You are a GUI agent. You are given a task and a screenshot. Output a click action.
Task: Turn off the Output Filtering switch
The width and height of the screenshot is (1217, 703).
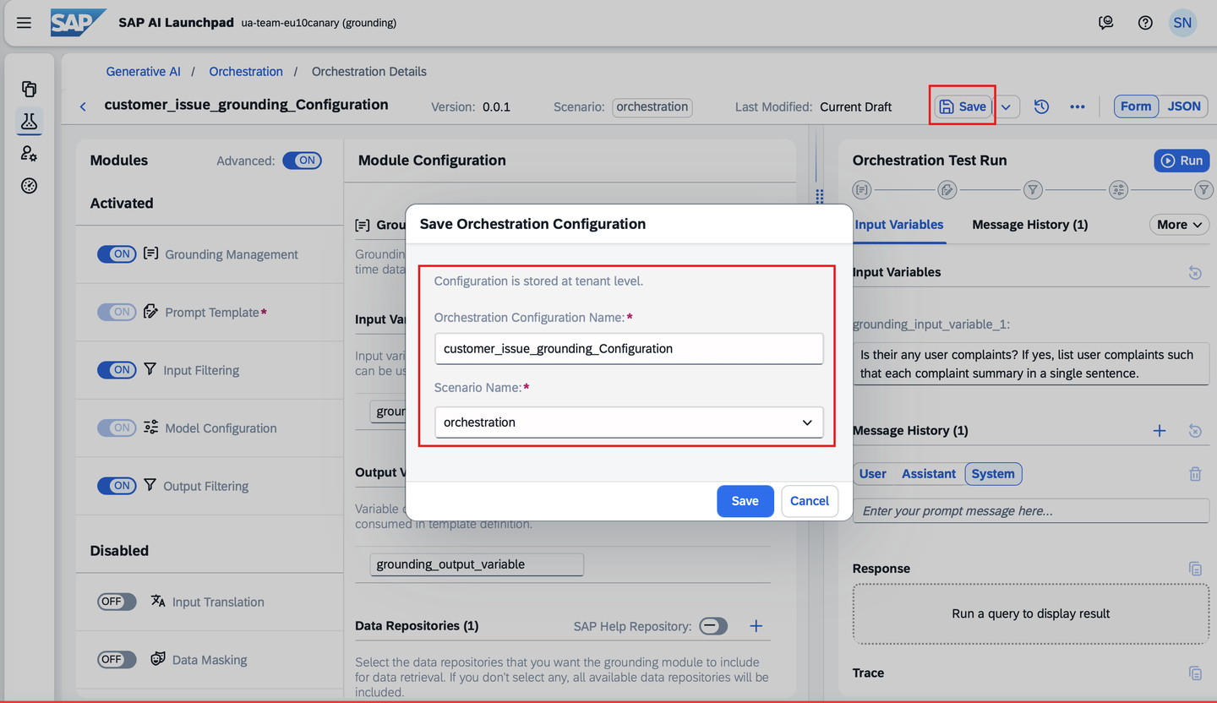pos(117,486)
